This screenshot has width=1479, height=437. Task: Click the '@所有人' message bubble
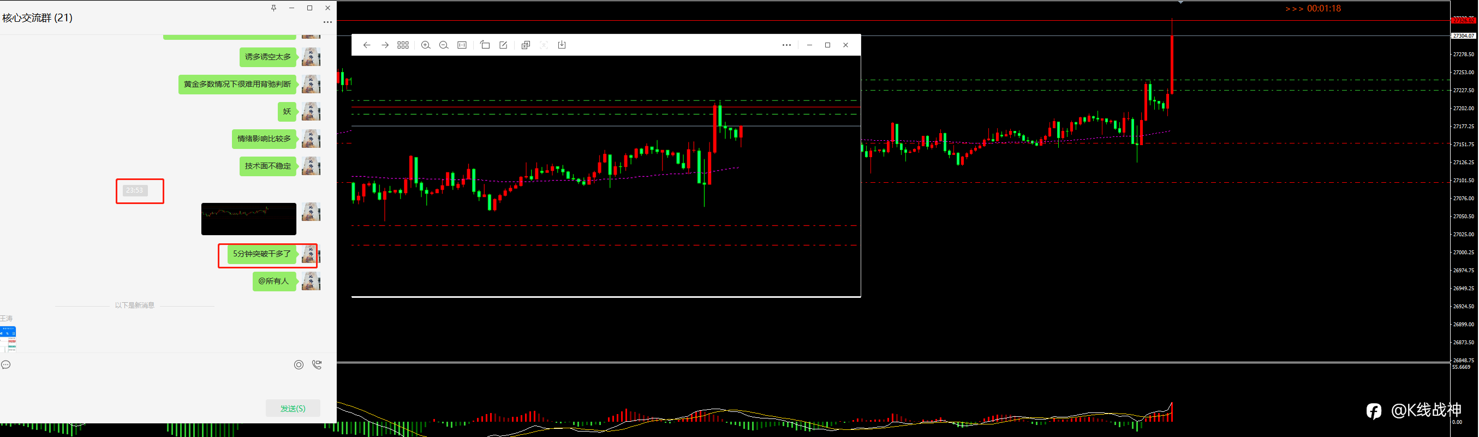[274, 282]
